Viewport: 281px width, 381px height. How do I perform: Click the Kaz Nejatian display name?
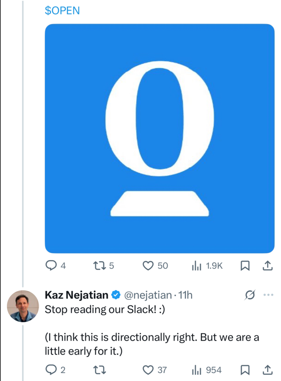click(76, 295)
